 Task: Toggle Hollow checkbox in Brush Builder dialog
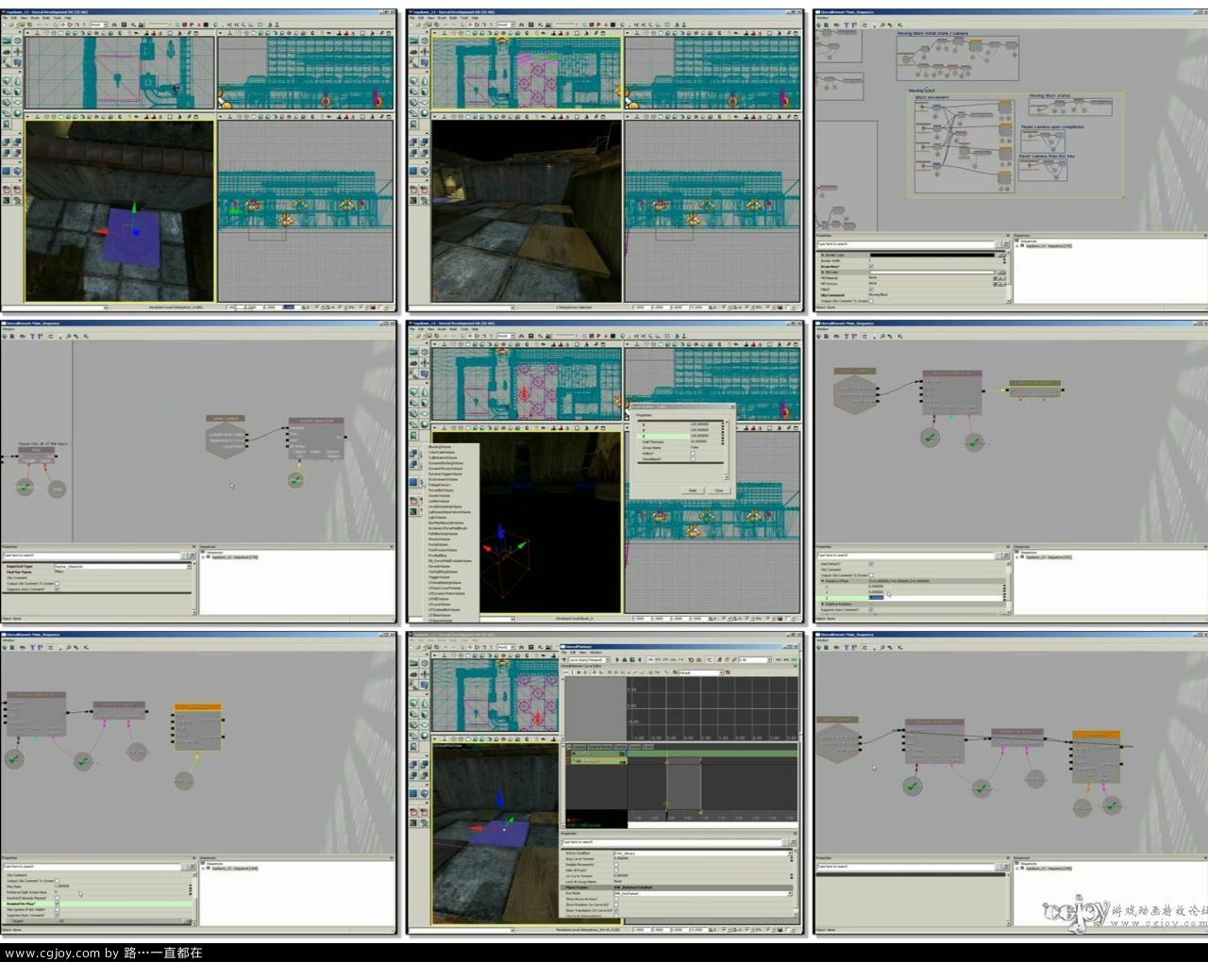(x=693, y=453)
